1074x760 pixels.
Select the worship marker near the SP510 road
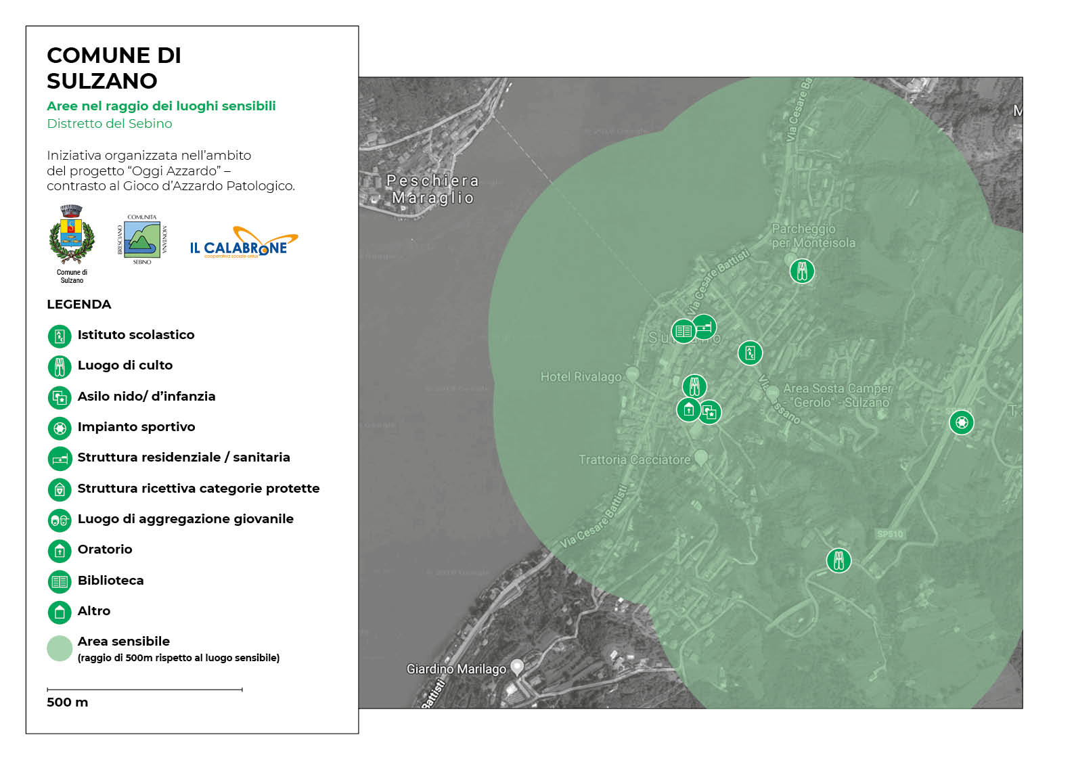point(838,560)
